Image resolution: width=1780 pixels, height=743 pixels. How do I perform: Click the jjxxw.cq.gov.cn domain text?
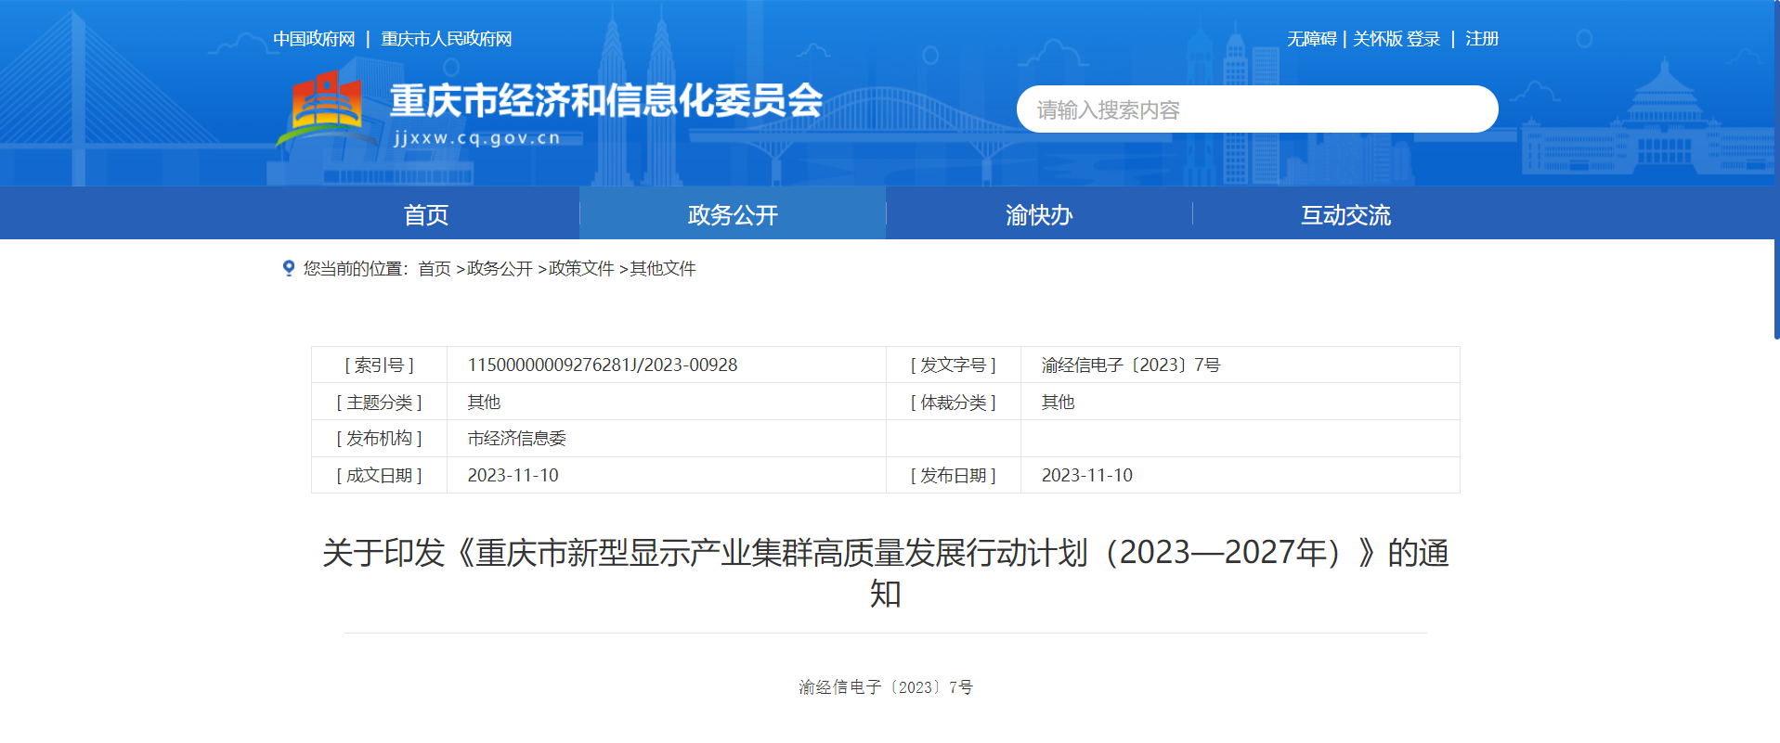[477, 138]
